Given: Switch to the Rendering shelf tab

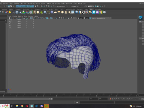Looking at the screenshot, I should point(26,9).
